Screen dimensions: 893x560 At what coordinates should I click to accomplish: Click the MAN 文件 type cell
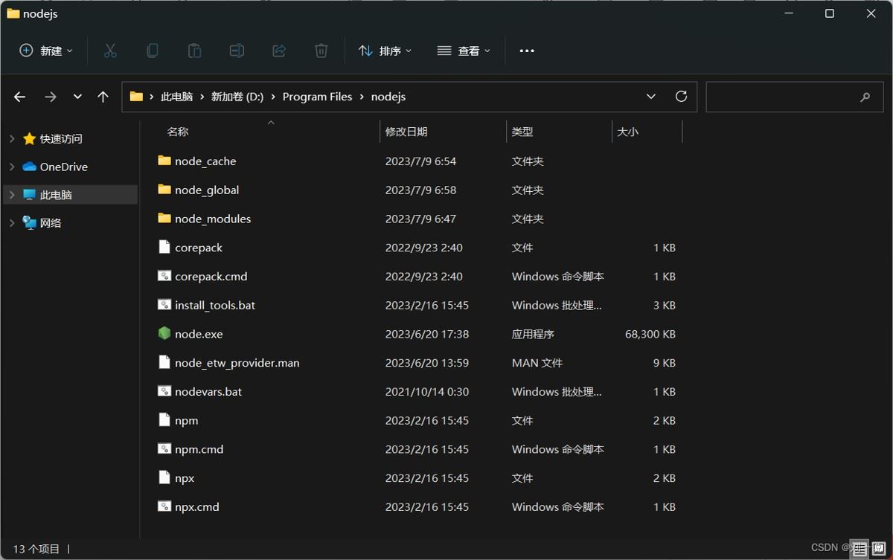(537, 363)
